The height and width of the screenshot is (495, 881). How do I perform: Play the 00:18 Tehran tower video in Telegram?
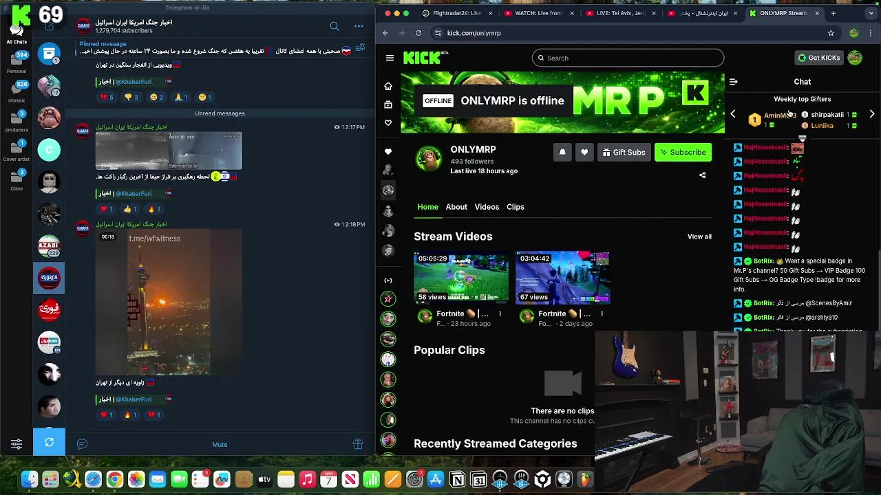pyautogui.click(x=169, y=302)
